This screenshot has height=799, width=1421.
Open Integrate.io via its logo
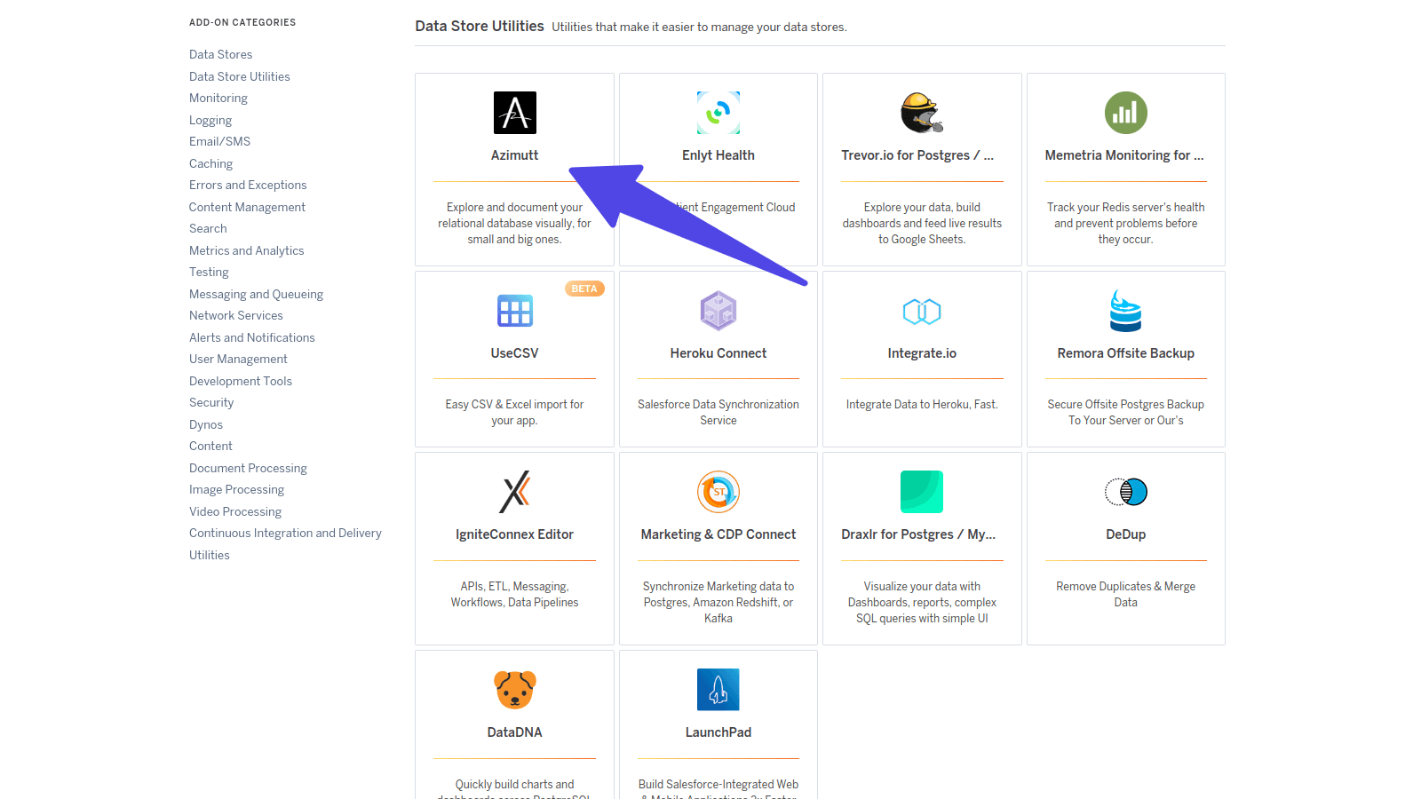(x=922, y=311)
